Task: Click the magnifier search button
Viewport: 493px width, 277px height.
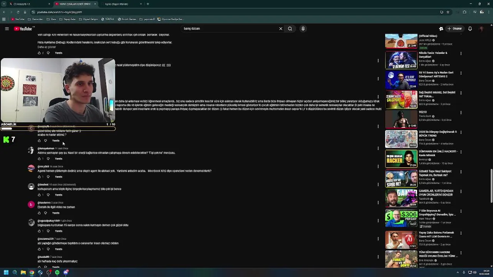Action: pos(290,28)
